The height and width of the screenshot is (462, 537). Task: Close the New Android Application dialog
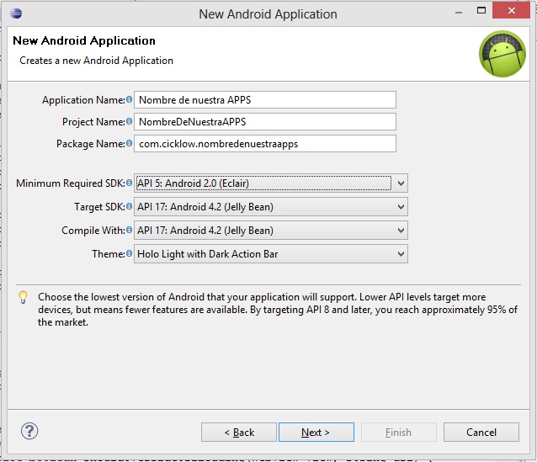click(x=511, y=11)
